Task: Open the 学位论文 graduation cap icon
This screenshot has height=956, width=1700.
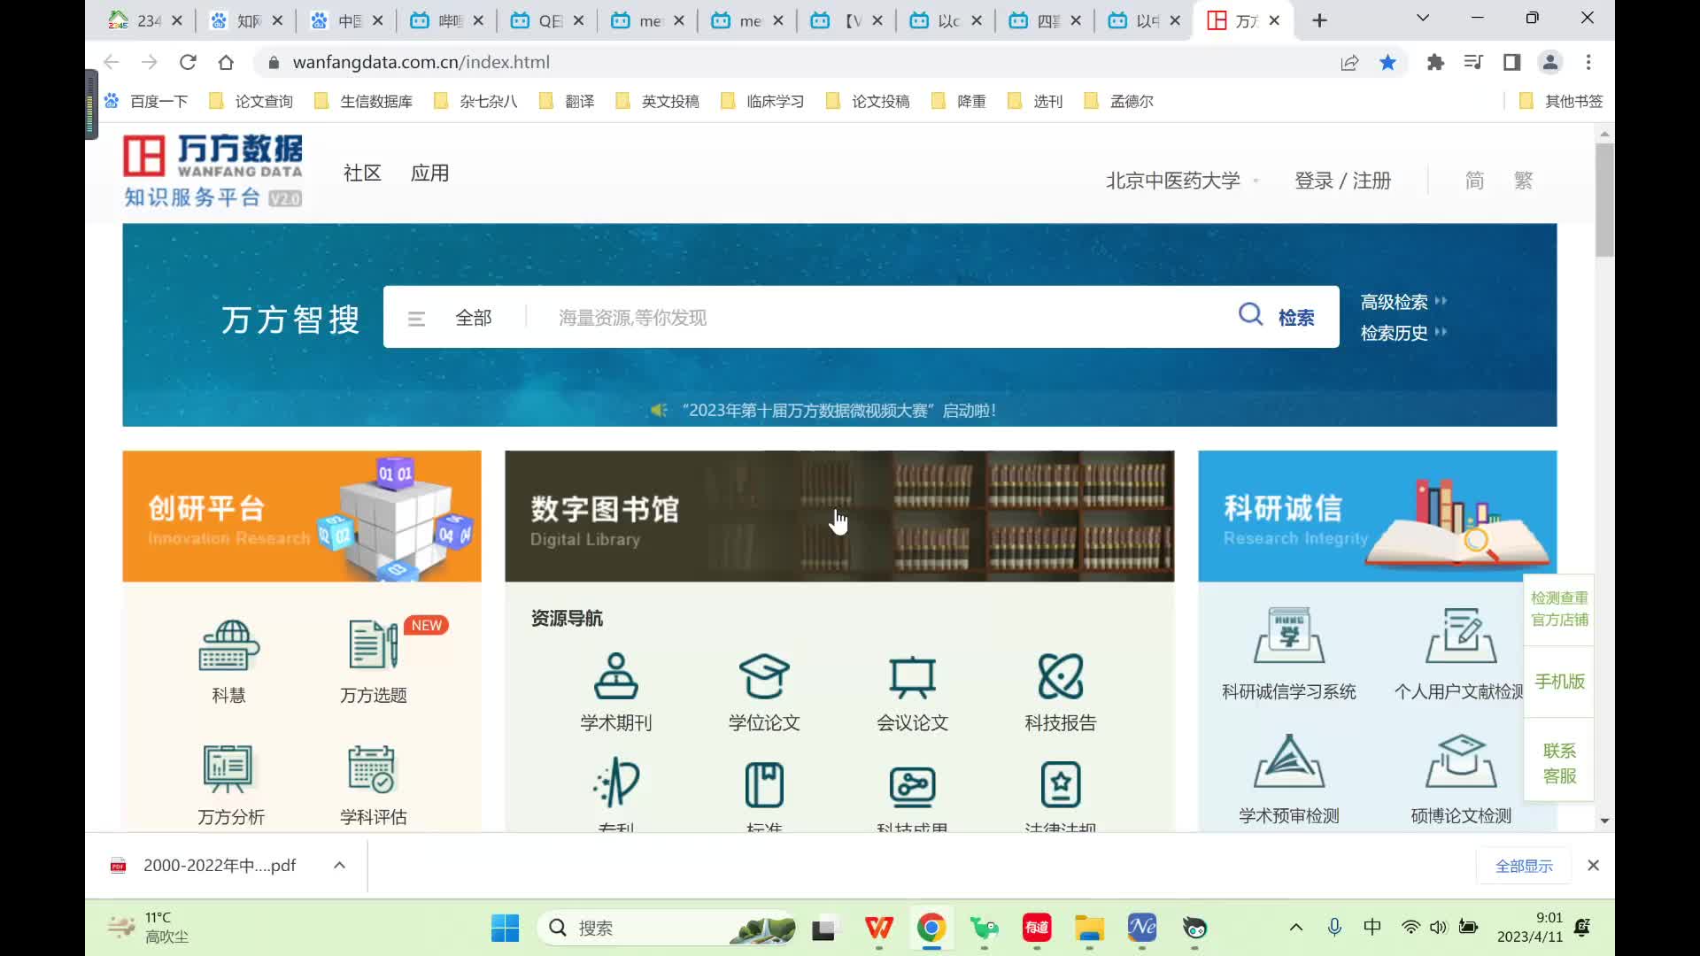Action: (x=764, y=677)
